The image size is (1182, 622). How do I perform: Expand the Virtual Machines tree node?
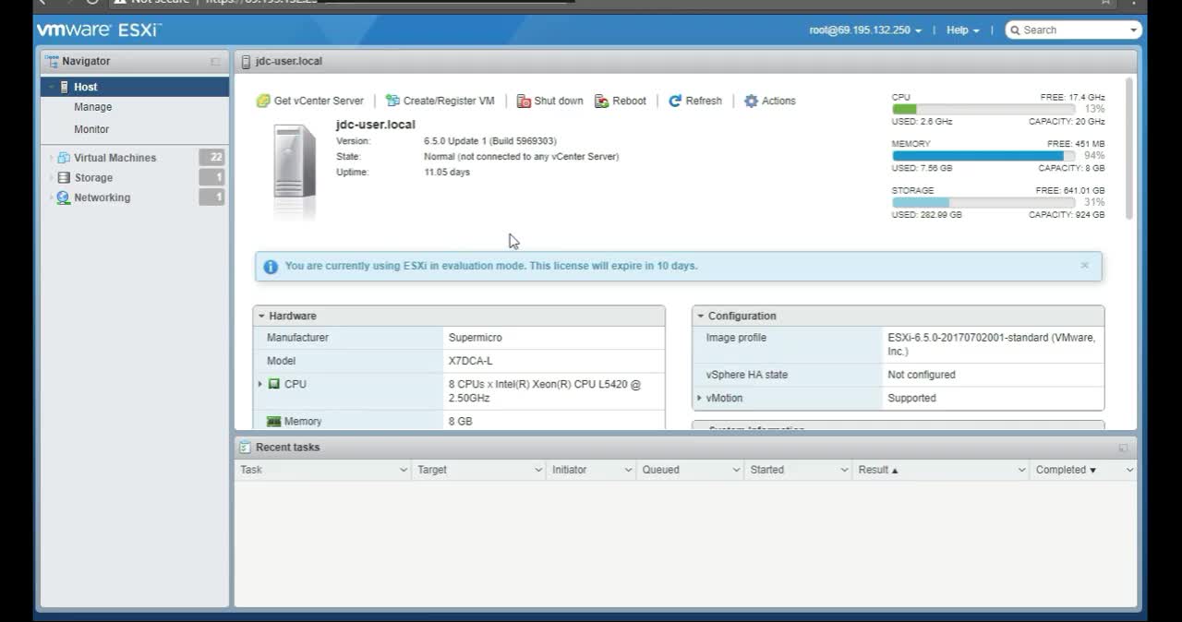(52, 158)
